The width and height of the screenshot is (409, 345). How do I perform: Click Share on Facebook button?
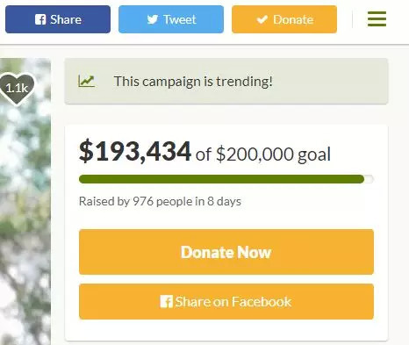226,301
